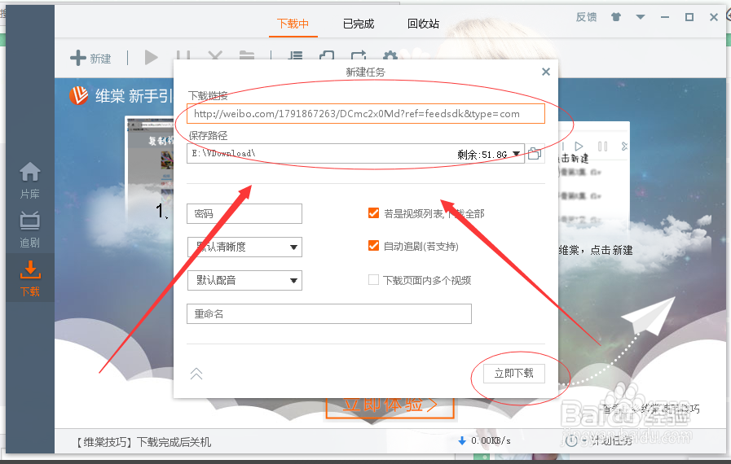Click the 立即下载 button
The height and width of the screenshot is (464, 731).
[513, 374]
